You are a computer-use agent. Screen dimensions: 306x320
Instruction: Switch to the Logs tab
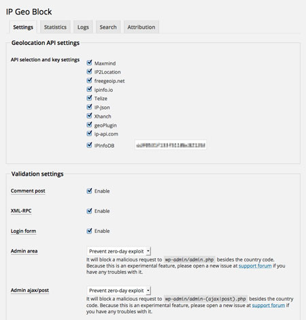(83, 27)
